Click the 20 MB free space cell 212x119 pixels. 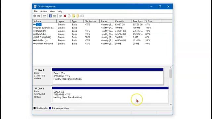(136, 44)
